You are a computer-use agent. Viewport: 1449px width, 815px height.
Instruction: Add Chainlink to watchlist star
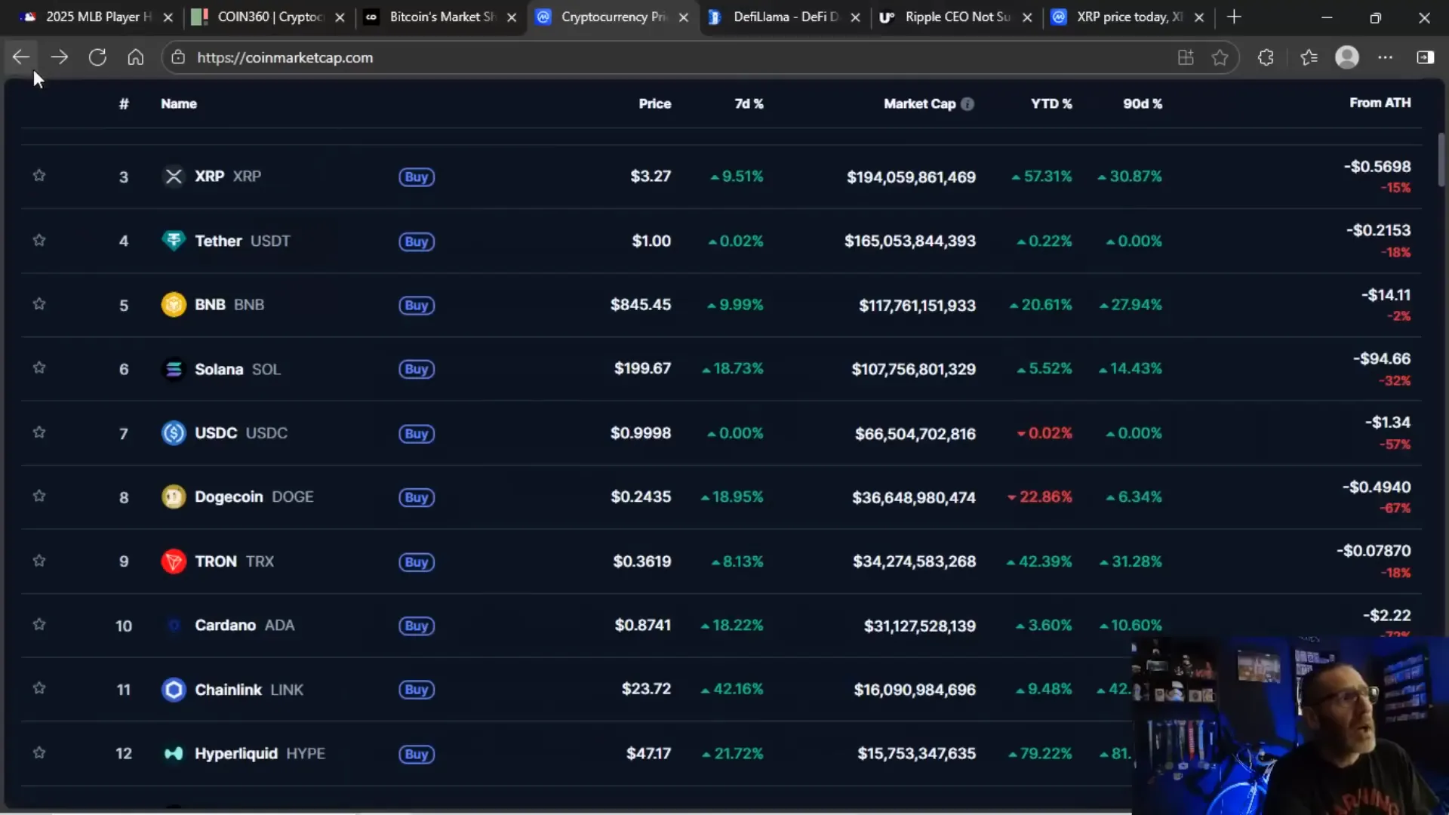[39, 689]
